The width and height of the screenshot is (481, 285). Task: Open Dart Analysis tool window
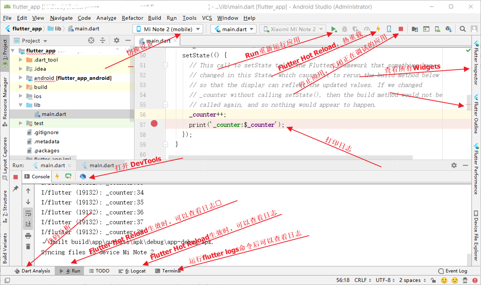(x=32, y=271)
